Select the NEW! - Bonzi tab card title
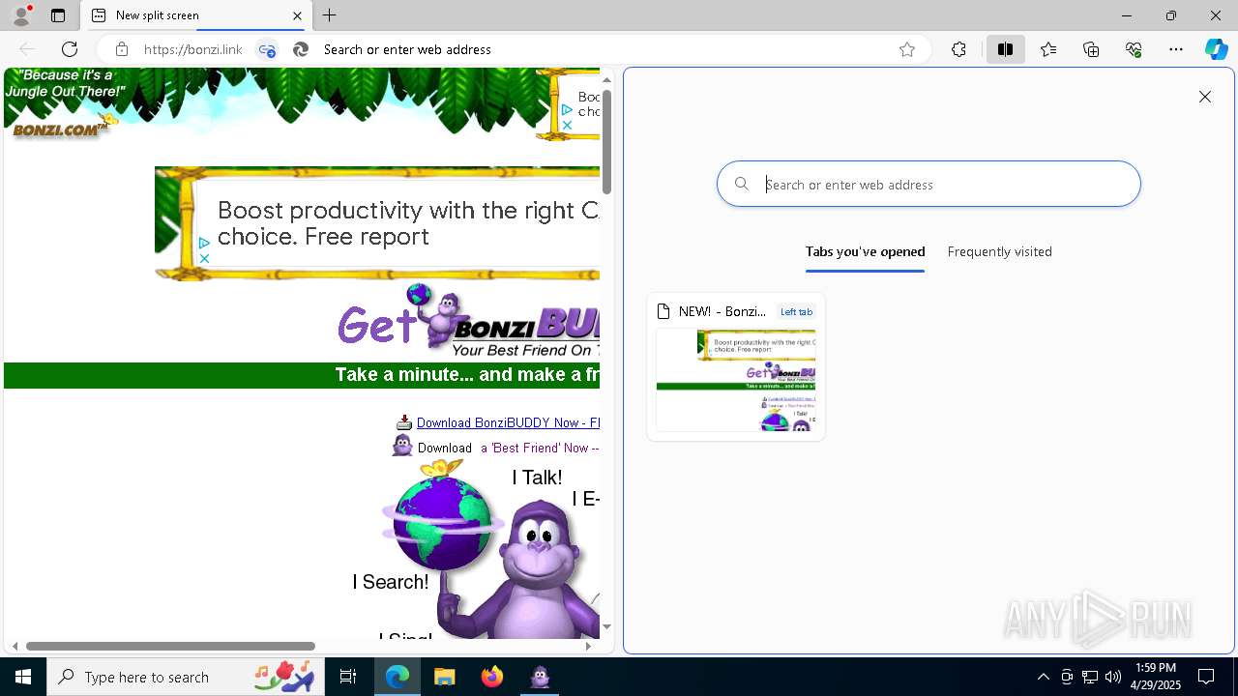The image size is (1238, 696). (722, 311)
